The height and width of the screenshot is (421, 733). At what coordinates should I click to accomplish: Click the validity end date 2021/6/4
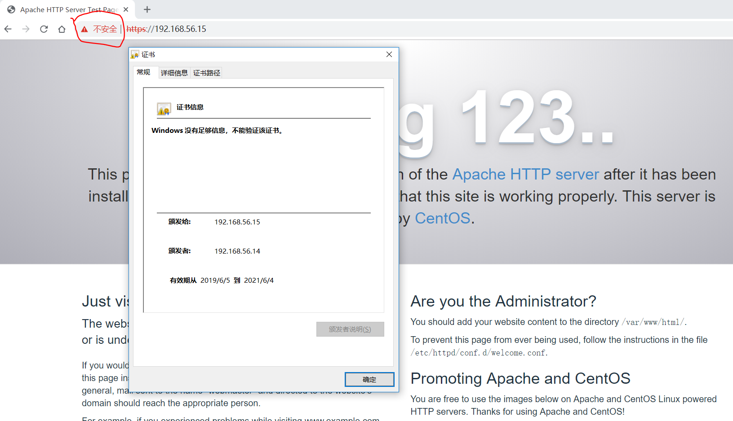[259, 280]
